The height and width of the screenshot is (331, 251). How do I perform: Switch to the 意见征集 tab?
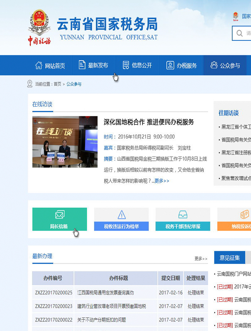click(229, 258)
